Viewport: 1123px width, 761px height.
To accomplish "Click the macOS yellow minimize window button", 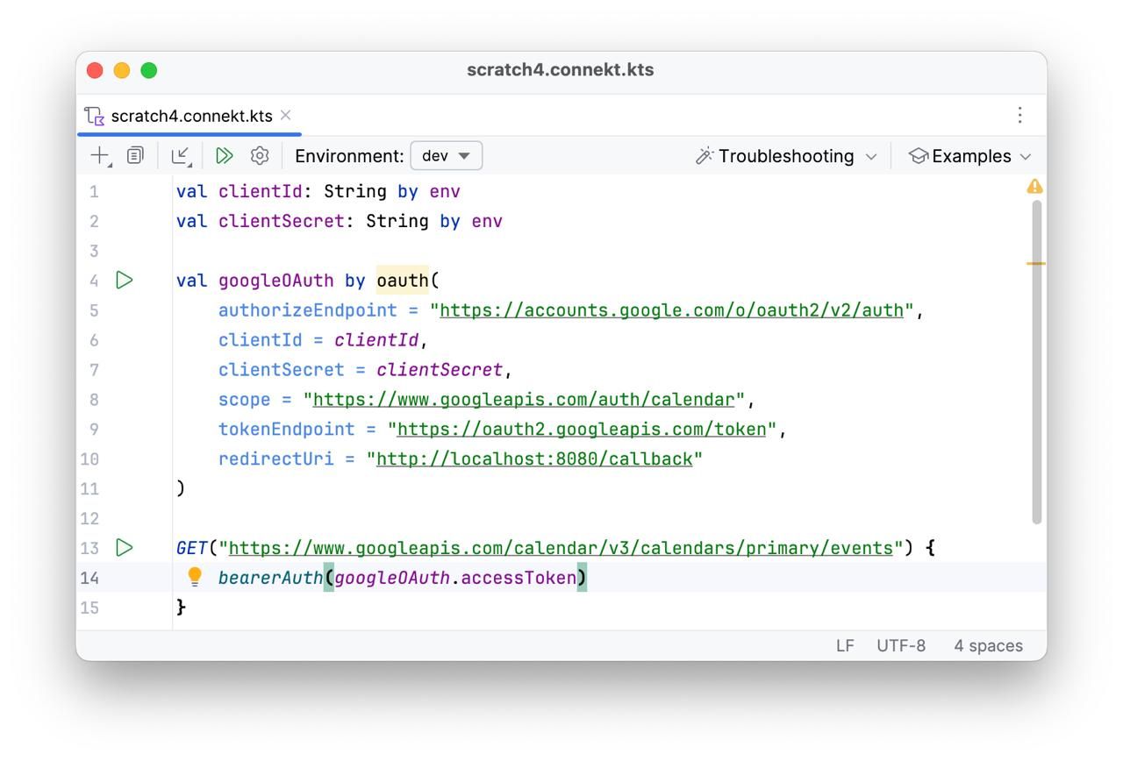I will point(122,70).
